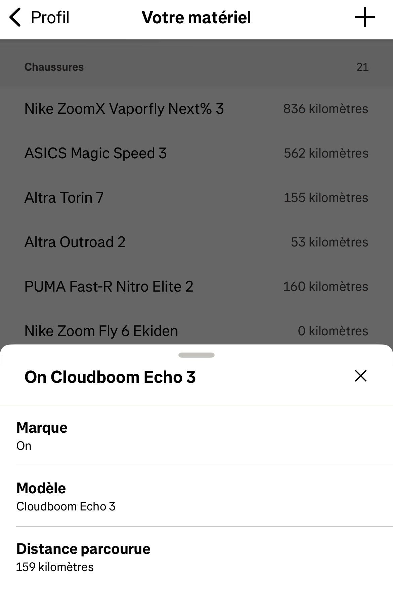Tap the shoe count 21

click(362, 67)
